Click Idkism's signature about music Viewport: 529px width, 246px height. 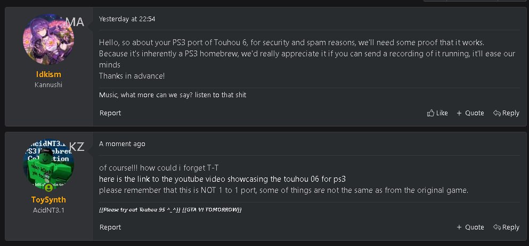(173, 95)
